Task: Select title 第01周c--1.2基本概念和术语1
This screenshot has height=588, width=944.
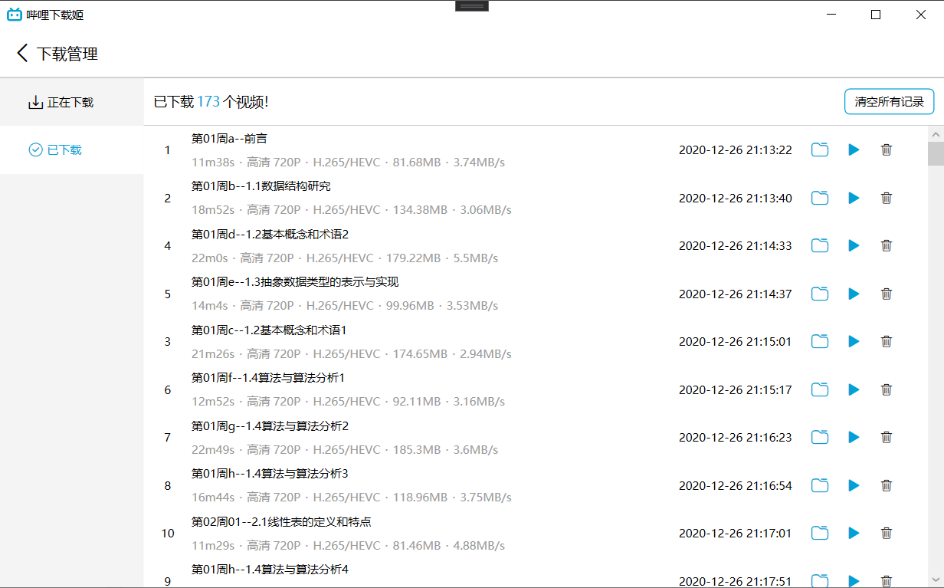Action: [x=269, y=330]
